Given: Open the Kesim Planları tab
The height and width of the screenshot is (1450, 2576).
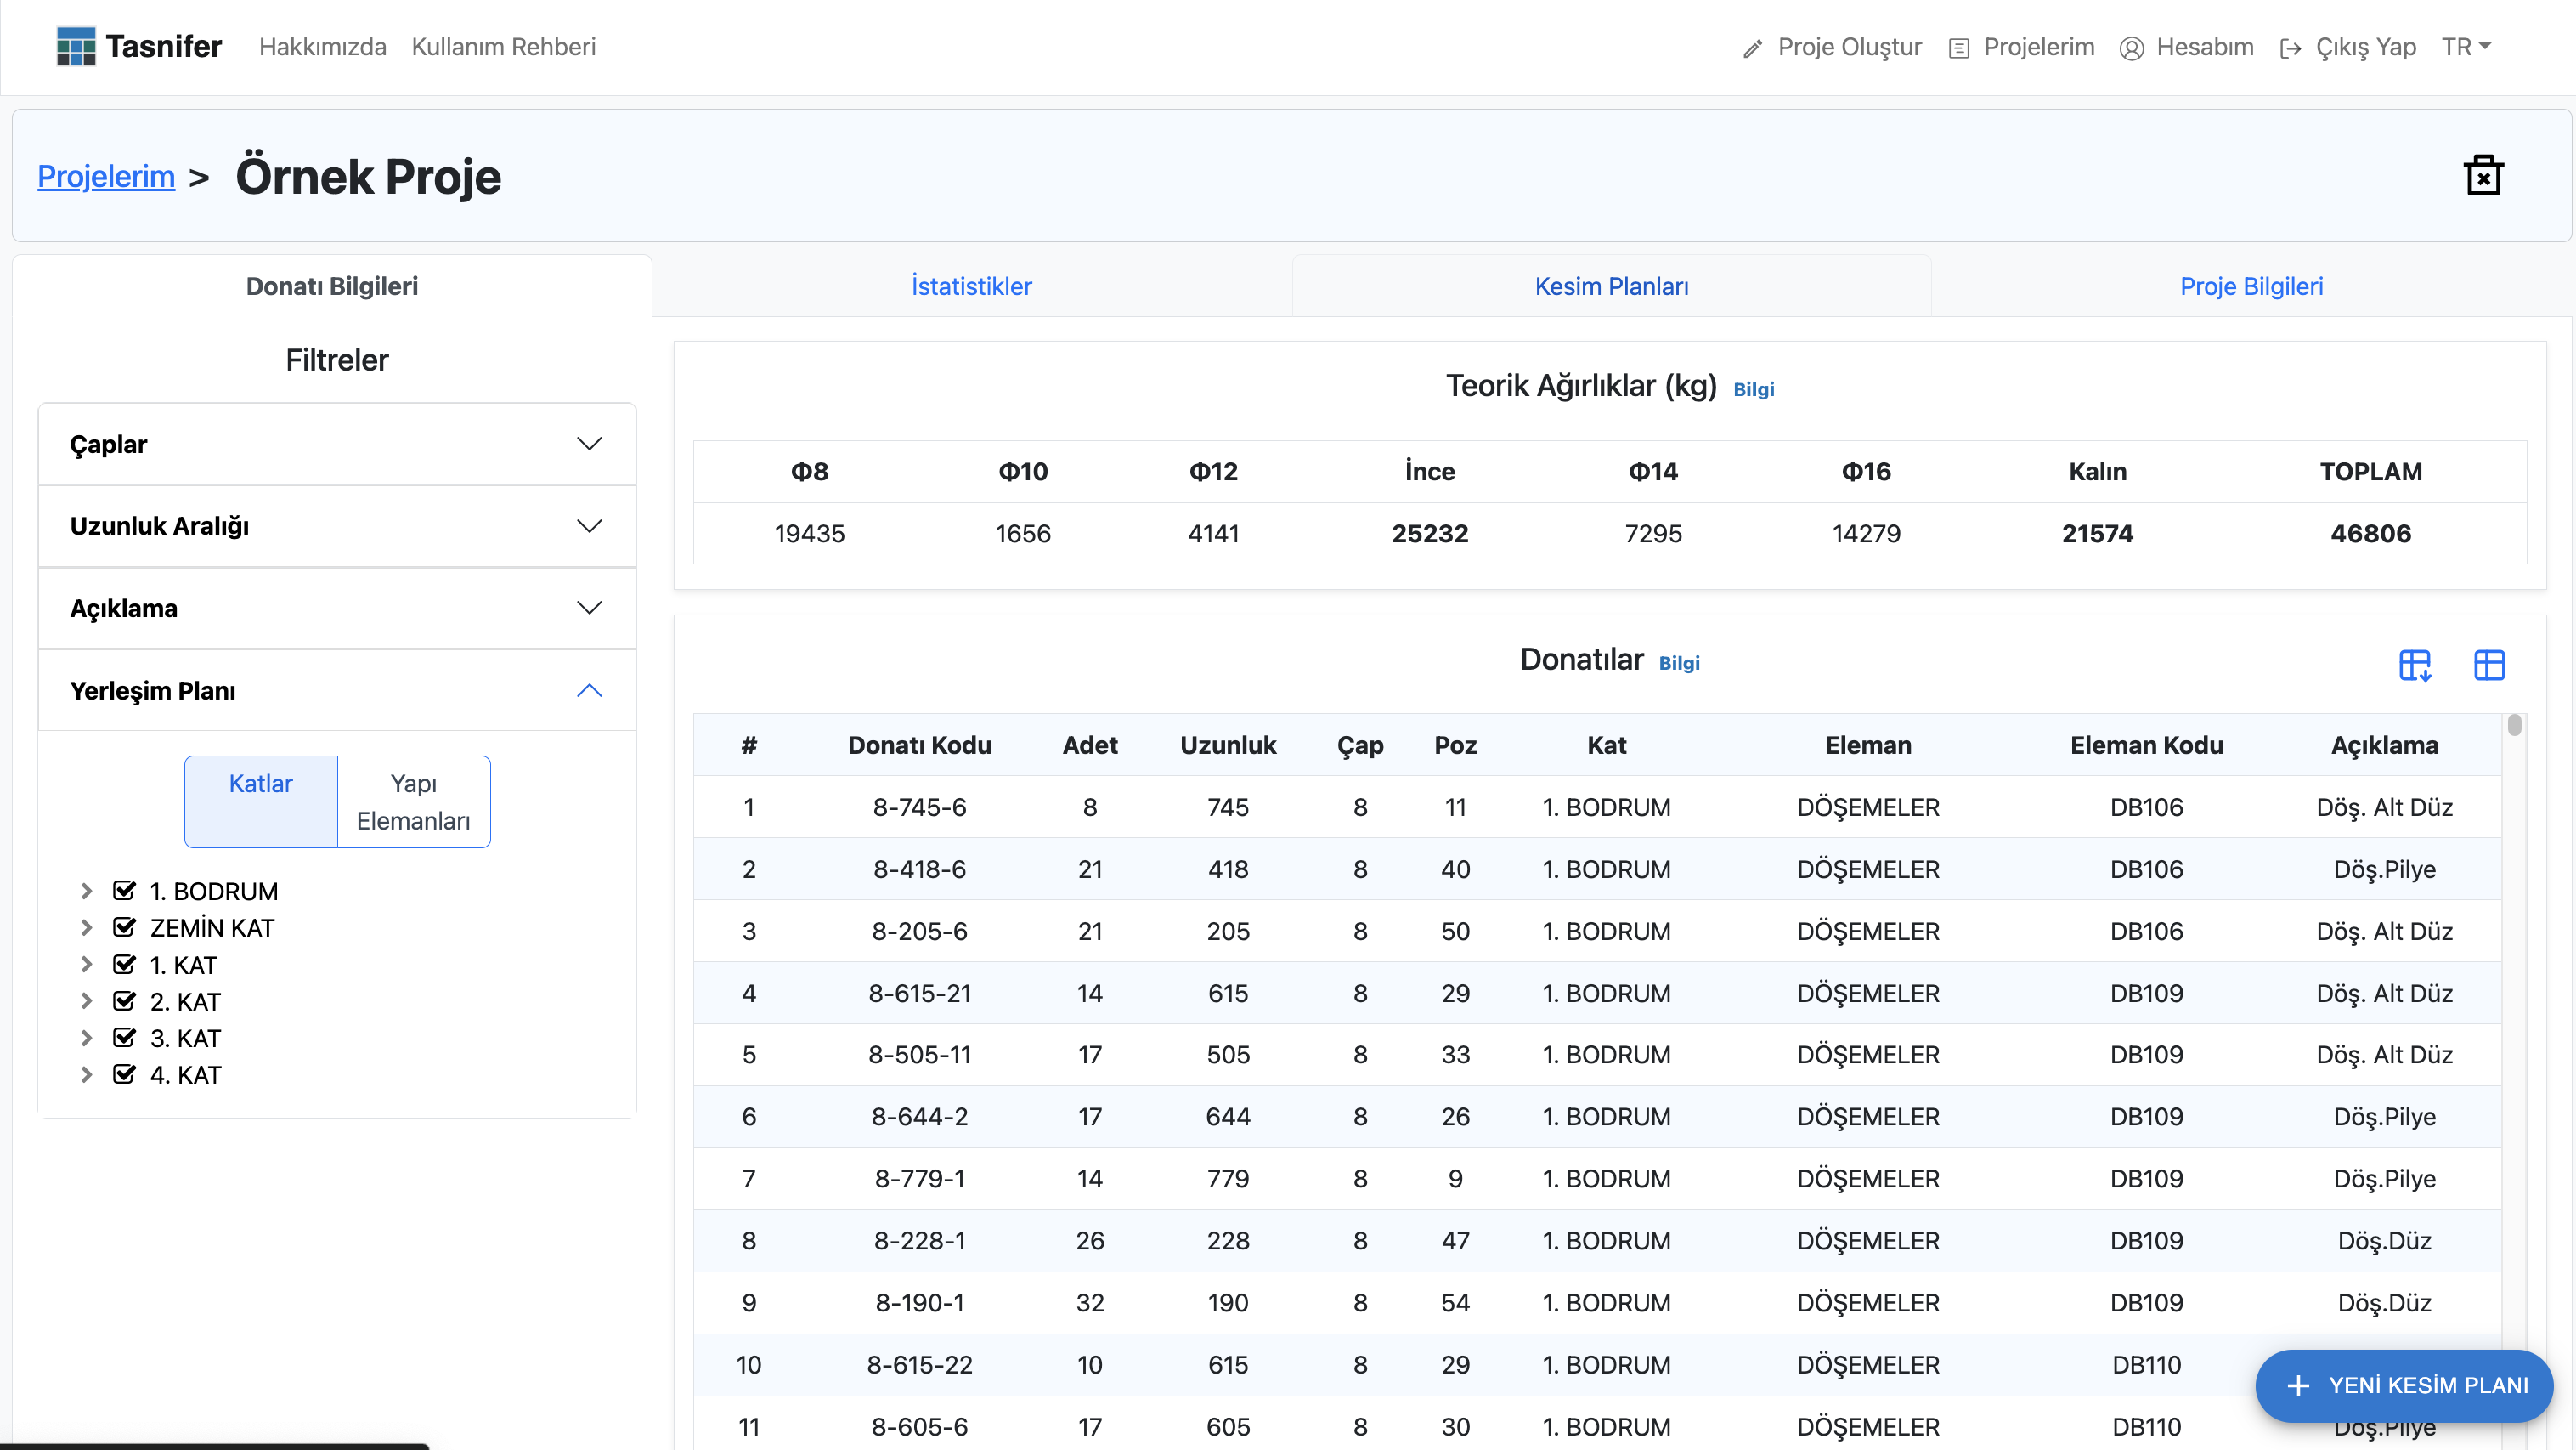Looking at the screenshot, I should [x=1611, y=286].
